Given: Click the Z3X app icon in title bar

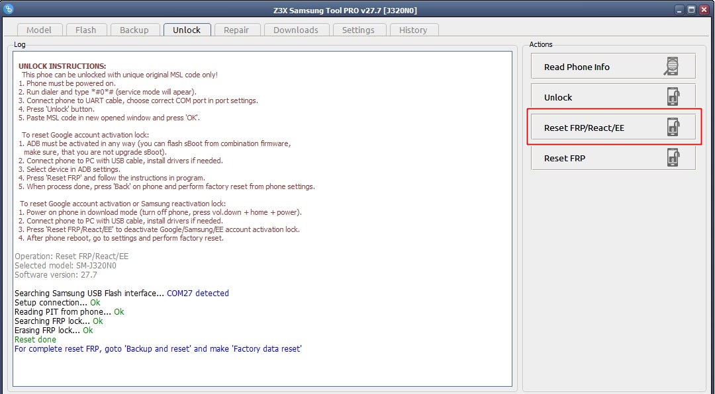Looking at the screenshot, I should point(9,9).
